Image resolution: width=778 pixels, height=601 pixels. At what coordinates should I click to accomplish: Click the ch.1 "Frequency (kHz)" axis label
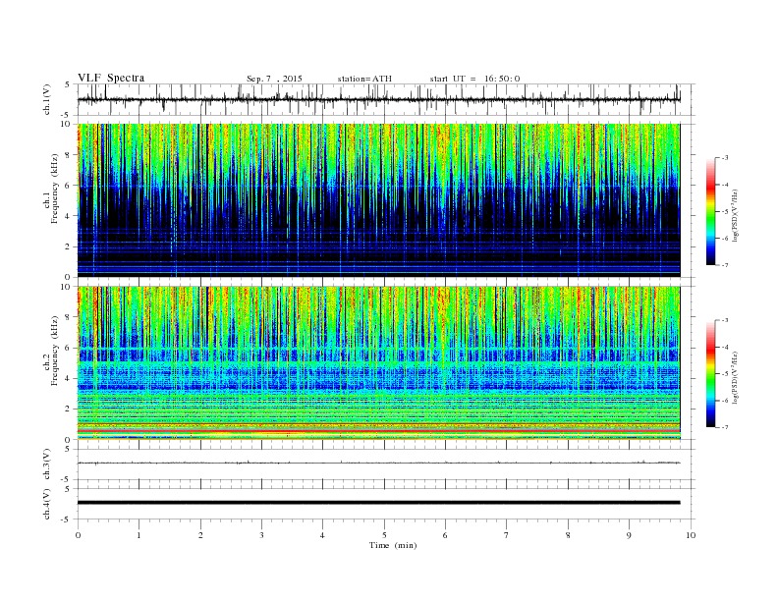pos(55,189)
